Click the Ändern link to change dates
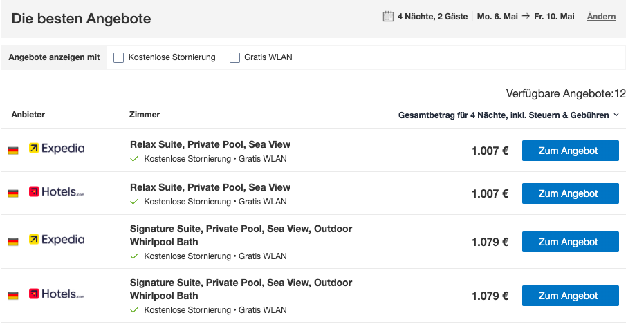Image resolution: width=628 pixels, height=324 pixels. pyautogui.click(x=601, y=17)
